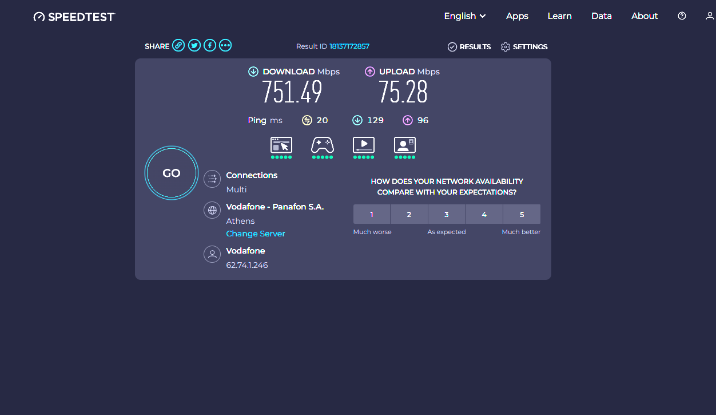Rate network availability as 4
The width and height of the screenshot is (716, 415).
tap(484, 214)
